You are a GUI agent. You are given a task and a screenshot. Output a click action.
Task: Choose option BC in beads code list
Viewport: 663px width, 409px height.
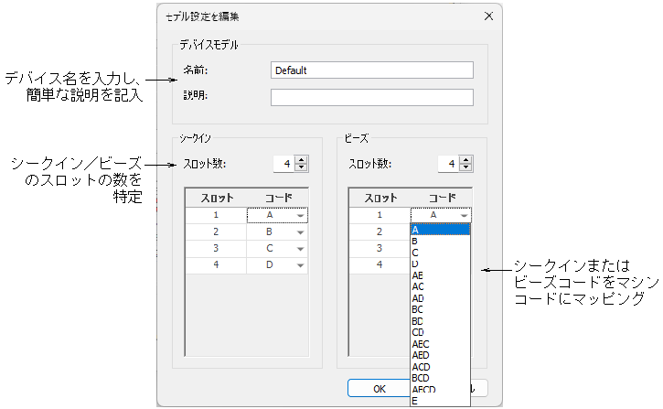440,309
